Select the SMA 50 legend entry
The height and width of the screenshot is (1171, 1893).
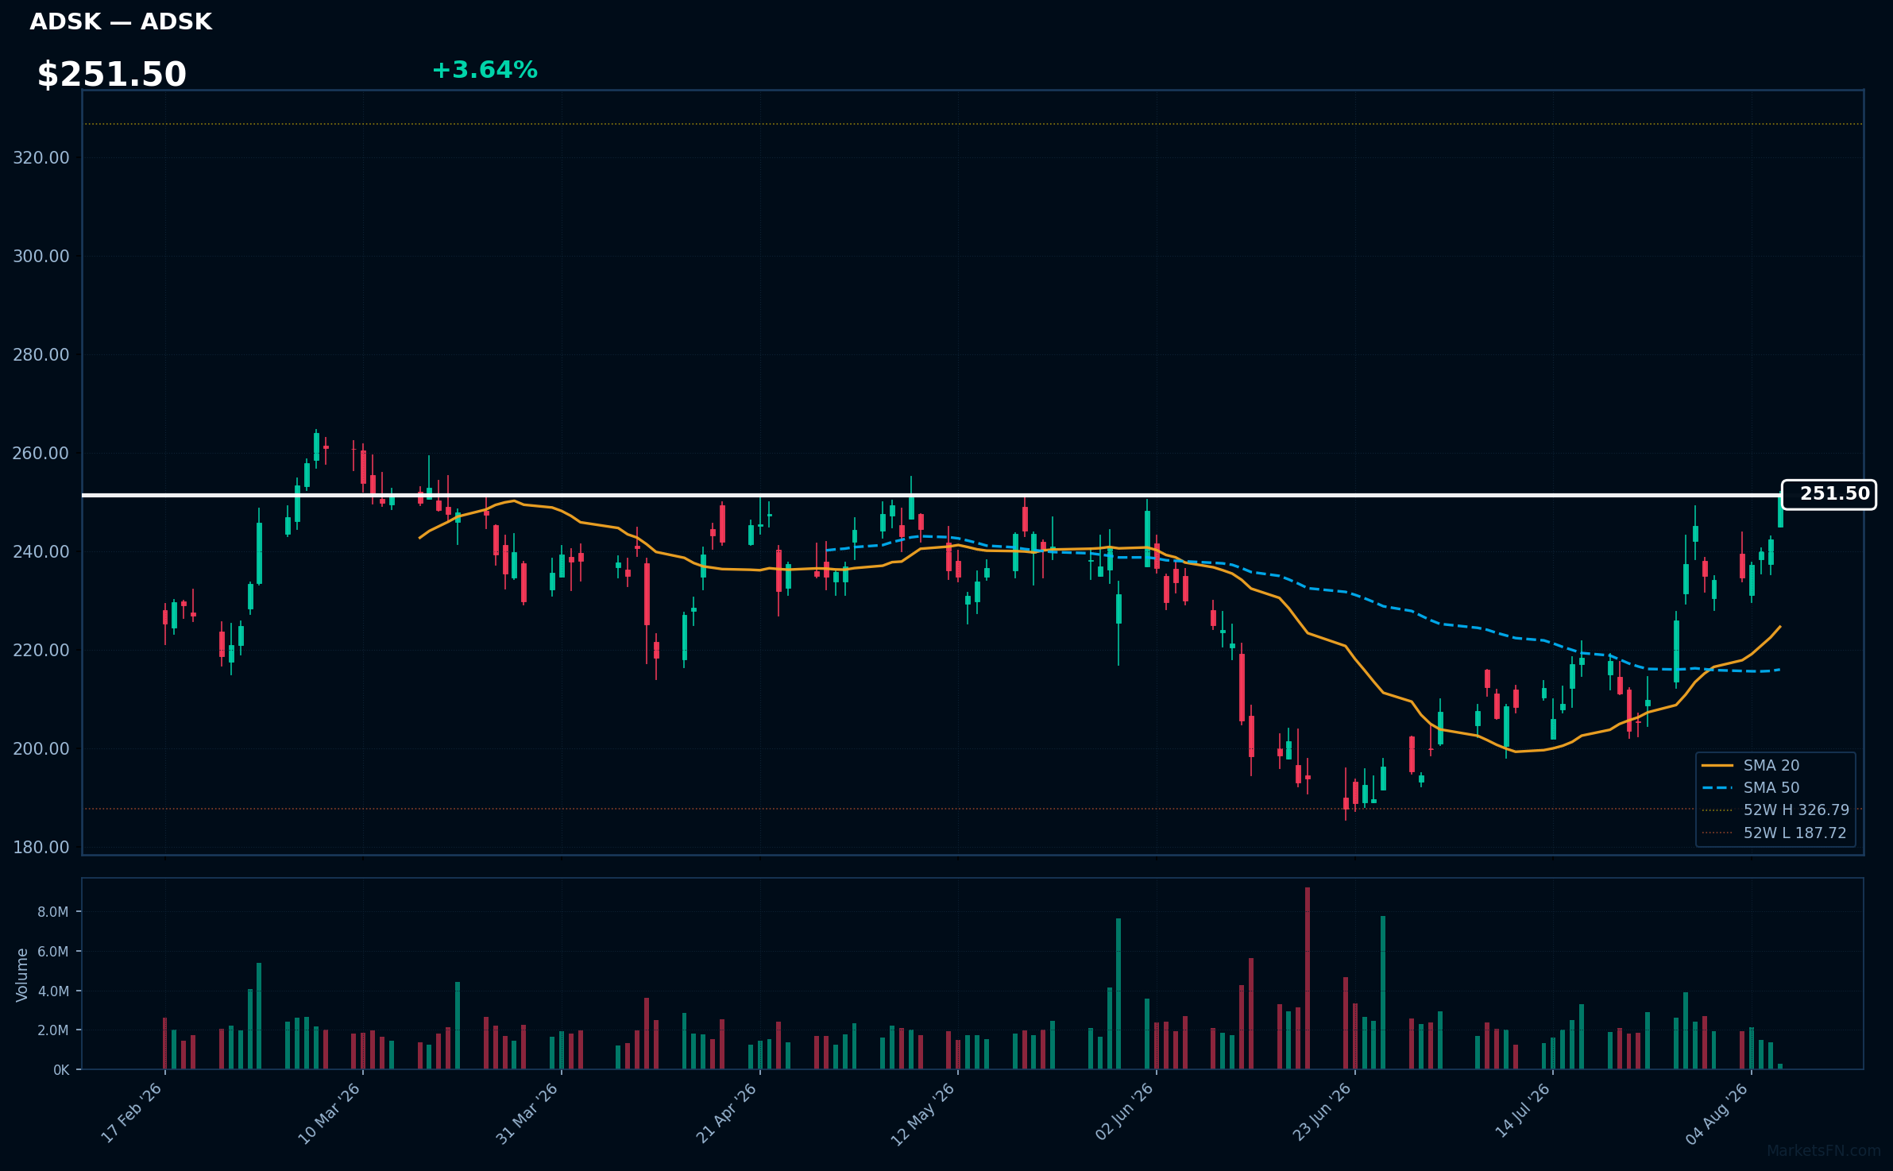click(1750, 787)
